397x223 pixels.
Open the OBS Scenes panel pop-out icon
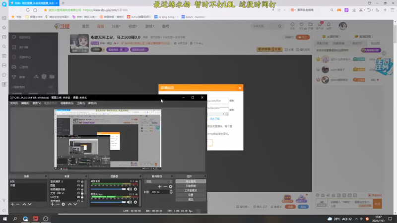(46, 176)
